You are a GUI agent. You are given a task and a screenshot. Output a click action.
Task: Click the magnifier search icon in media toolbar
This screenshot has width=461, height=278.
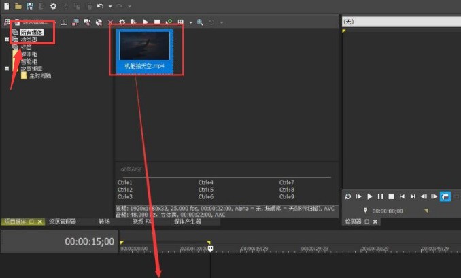(200, 22)
